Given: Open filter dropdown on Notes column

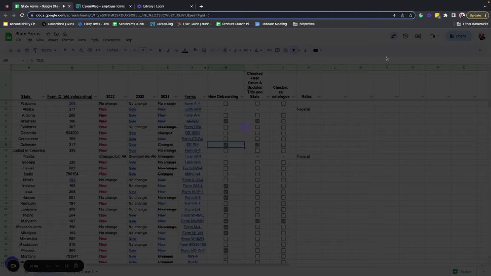Looking at the screenshot, I should [x=319, y=97].
